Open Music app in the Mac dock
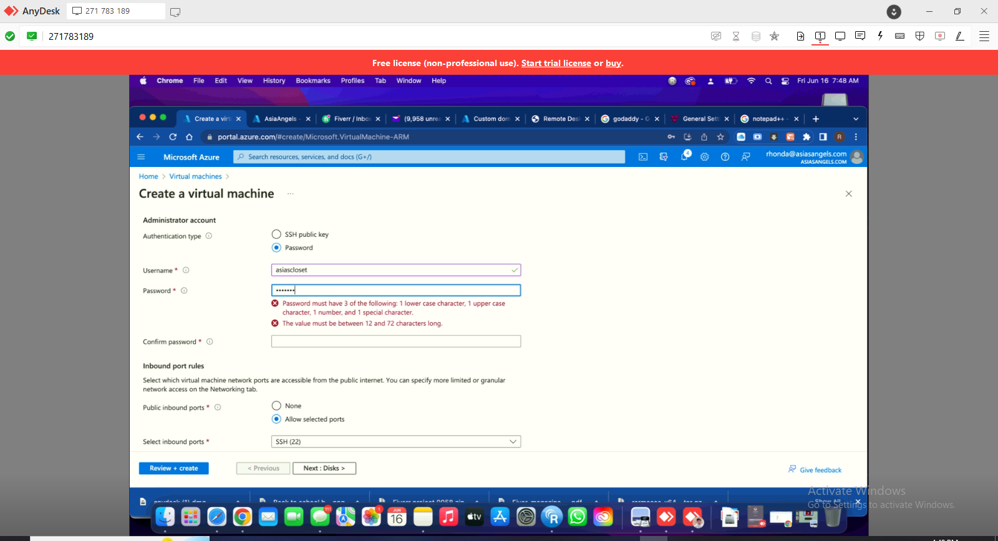The image size is (998, 541). point(448,516)
